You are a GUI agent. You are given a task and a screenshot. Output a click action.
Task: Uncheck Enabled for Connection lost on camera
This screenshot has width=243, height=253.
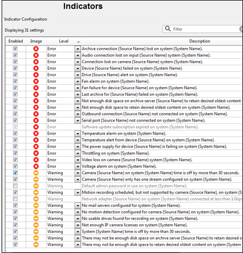tap(15, 62)
